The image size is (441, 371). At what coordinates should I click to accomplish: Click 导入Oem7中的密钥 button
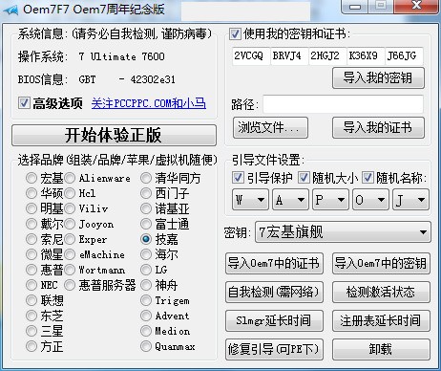click(x=381, y=263)
